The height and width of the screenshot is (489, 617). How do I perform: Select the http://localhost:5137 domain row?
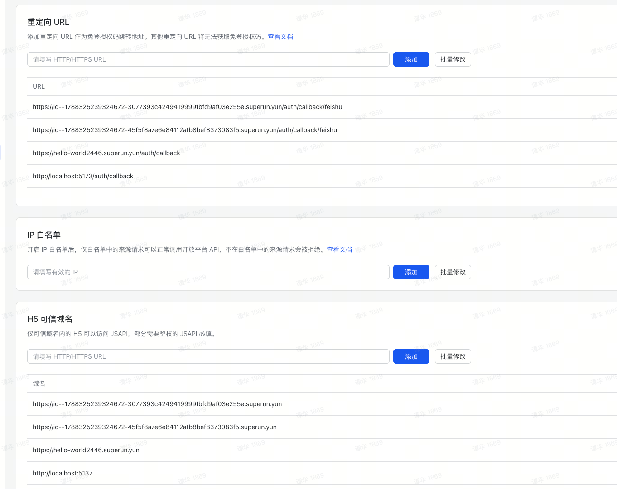(63, 473)
